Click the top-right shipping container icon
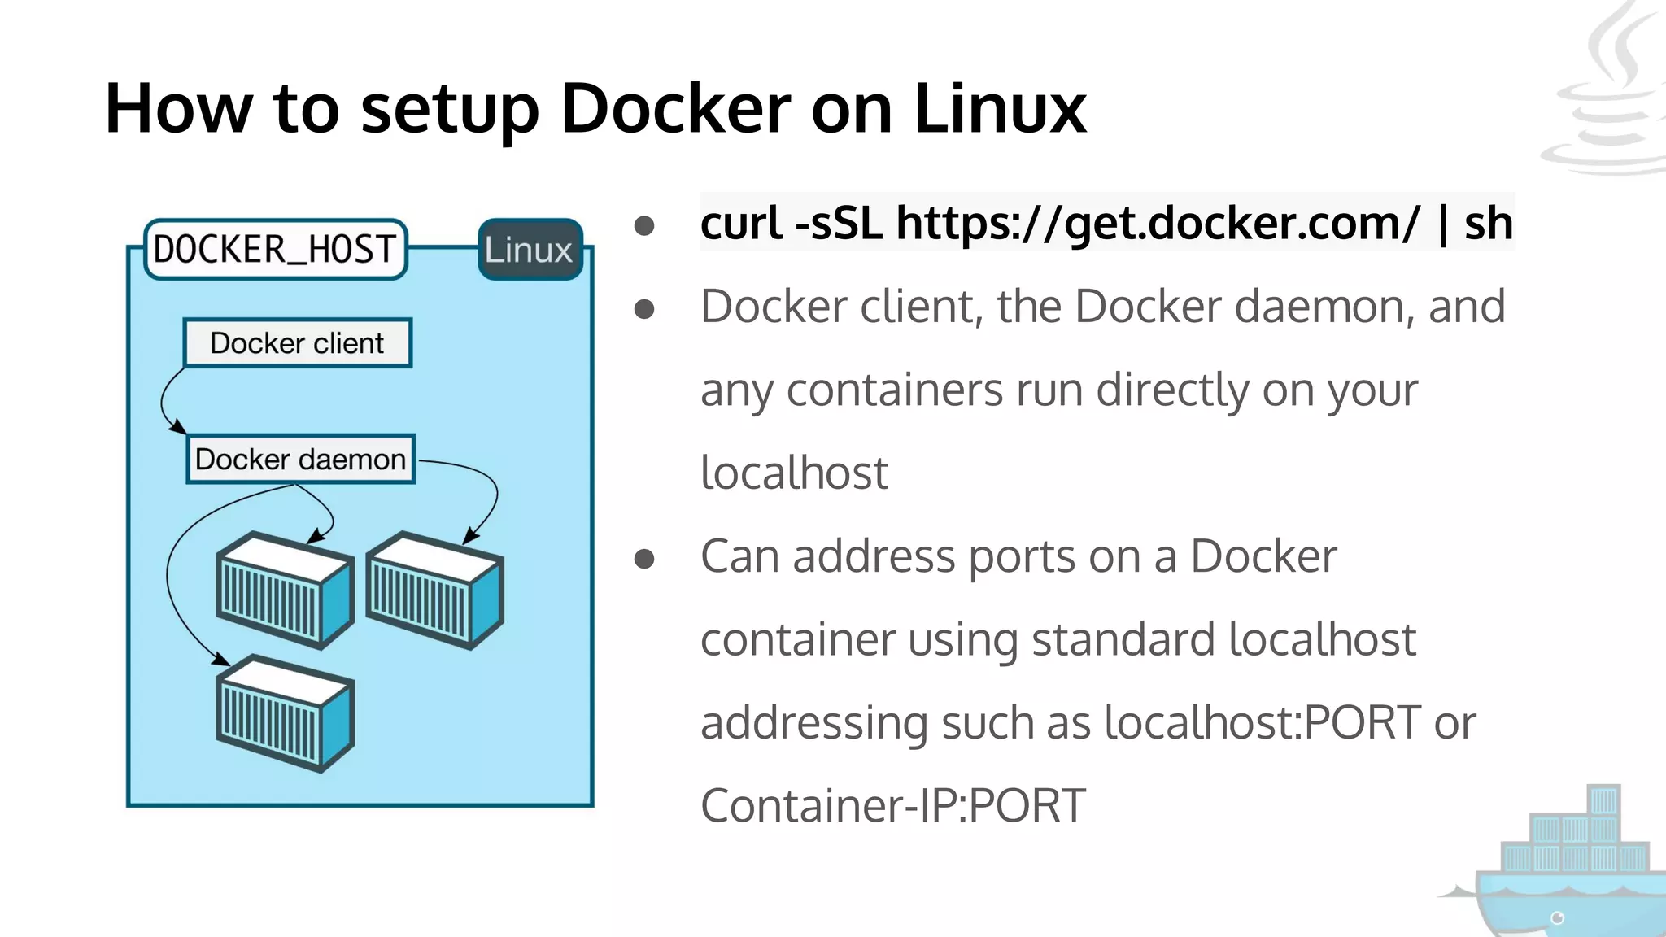1666x937 pixels. coord(434,590)
